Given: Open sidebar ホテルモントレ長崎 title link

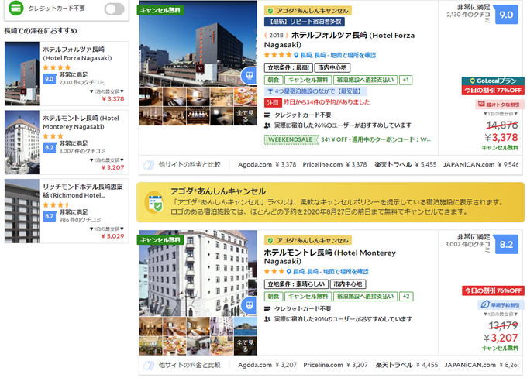Looking at the screenshot, I should 81,122.
